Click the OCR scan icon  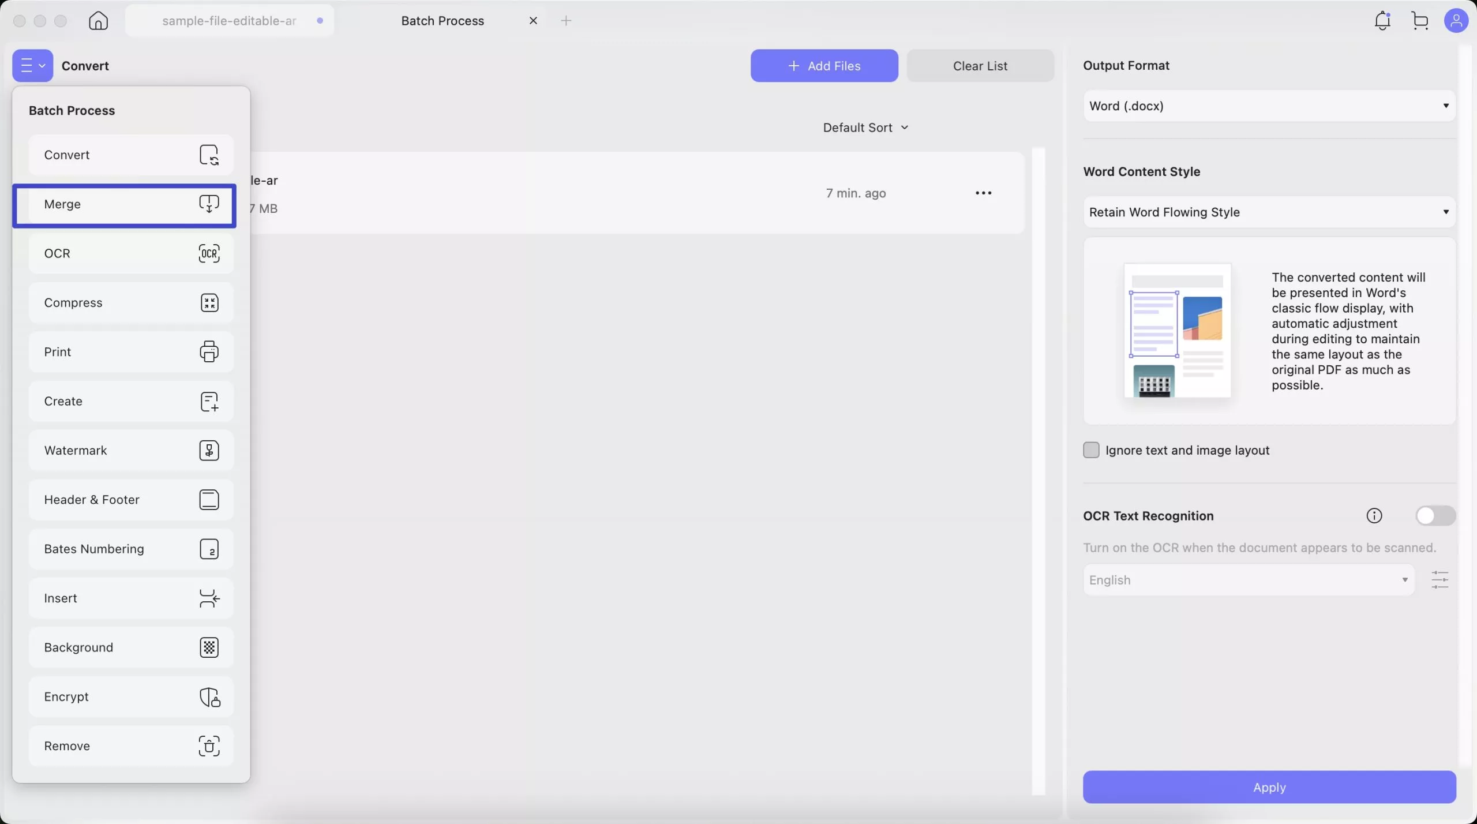click(x=209, y=253)
